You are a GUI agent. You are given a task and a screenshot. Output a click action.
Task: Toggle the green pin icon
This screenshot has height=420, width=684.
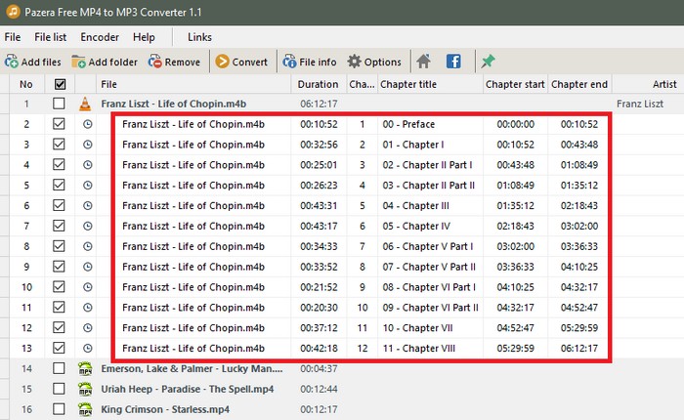click(489, 62)
